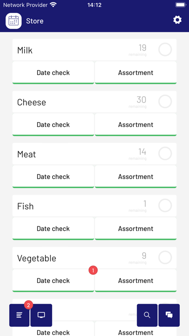Open settings via the gear icon
The height and width of the screenshot is (336, 189).
point(177,20)
